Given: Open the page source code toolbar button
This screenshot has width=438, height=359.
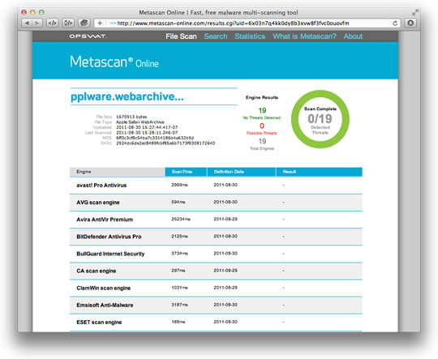Looking at the screenshot, I should [x=53, y=24].
